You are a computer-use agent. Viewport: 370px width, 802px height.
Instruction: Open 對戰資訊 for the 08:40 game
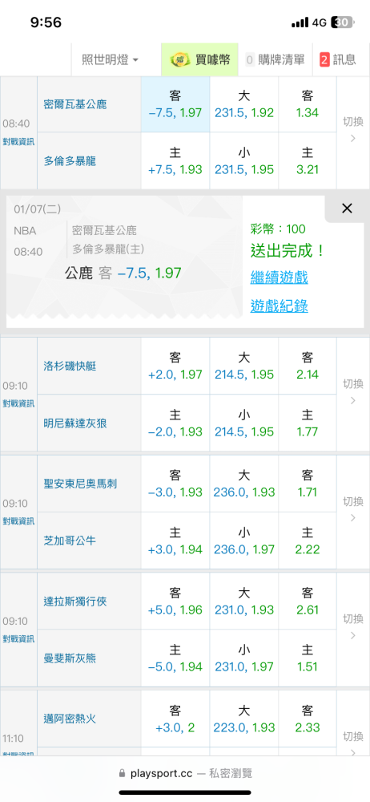click(x=18, y=140)
